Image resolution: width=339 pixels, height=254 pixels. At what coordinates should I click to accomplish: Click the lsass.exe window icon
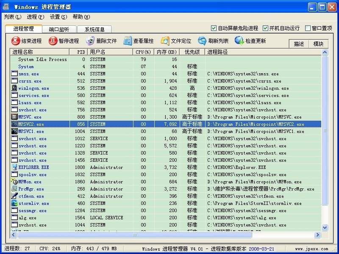(14, 102)
